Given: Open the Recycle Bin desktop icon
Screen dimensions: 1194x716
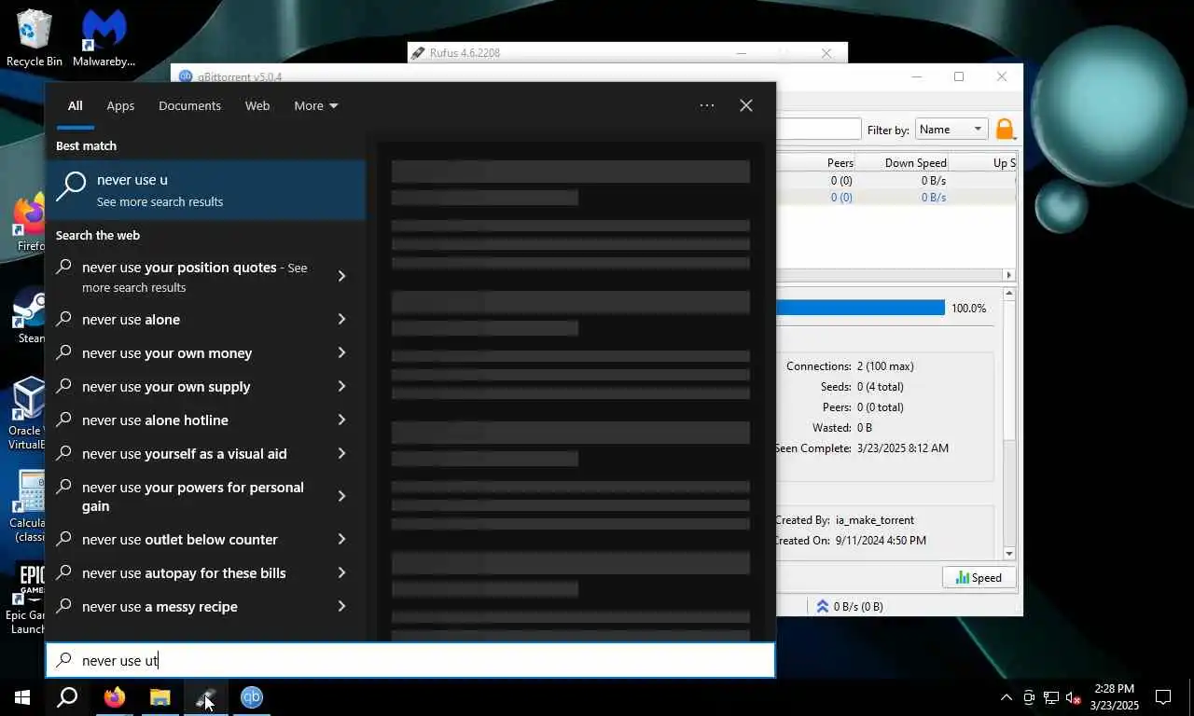Looking at the screenshot, I should pyautogui.click(x=35, y=38).
